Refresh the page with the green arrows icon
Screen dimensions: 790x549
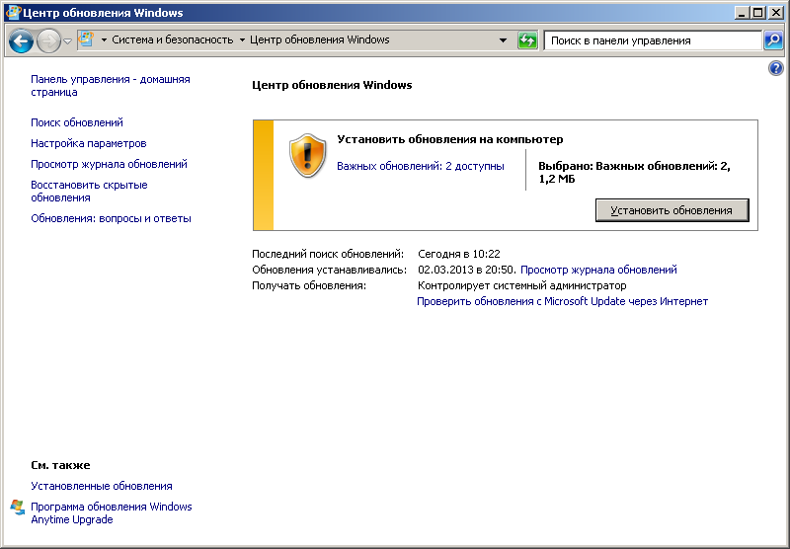tap(527, 40)
